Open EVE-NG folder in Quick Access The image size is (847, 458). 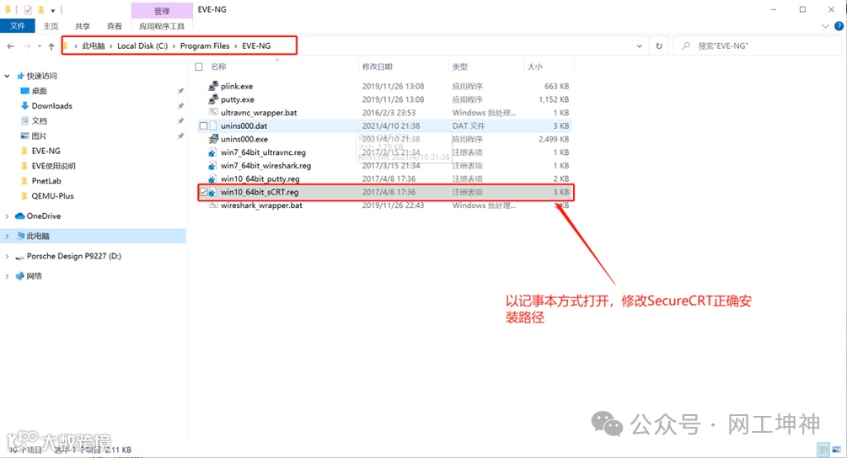tap(46, 151)
